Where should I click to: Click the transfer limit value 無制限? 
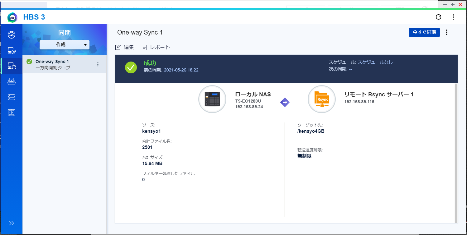tap(305, 156)
